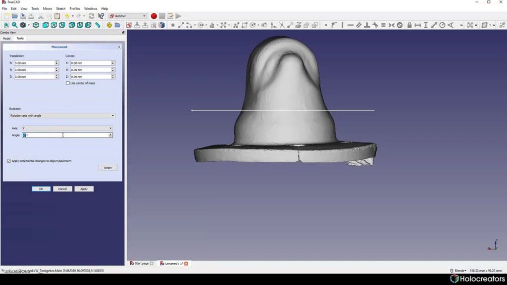
Task: Open the Undo history dropdown arrow
Action: pos(72,16)
